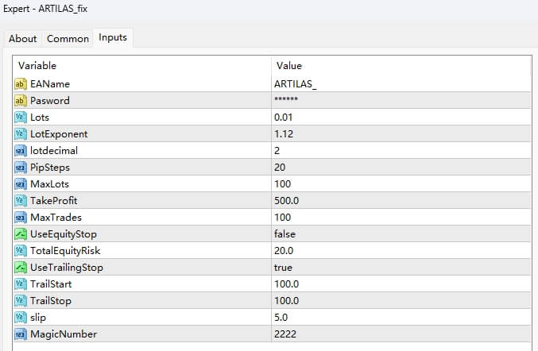Screen dimensions: 538x351
Task: Click the double-type icon next to Lots
Action: [21, 117]
